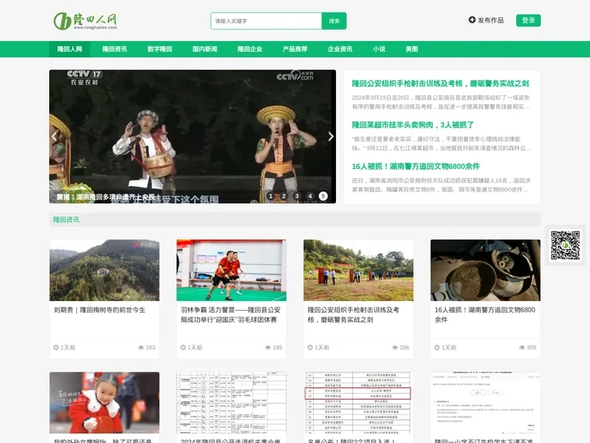Image resolution: width=590 pixels, height=443 pixels.
Task: Click view-count eye icon showing 185
Action: coord(268,347)
